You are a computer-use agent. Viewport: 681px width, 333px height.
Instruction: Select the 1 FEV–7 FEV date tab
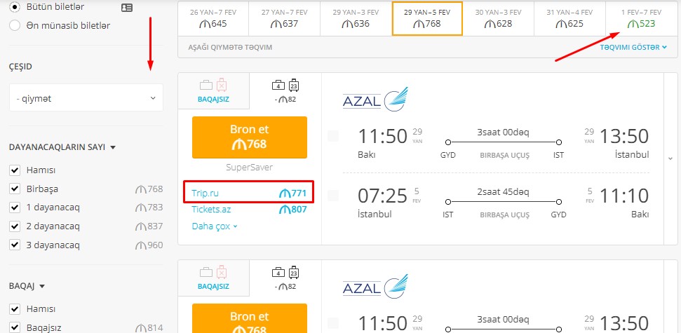click(641, 19)
